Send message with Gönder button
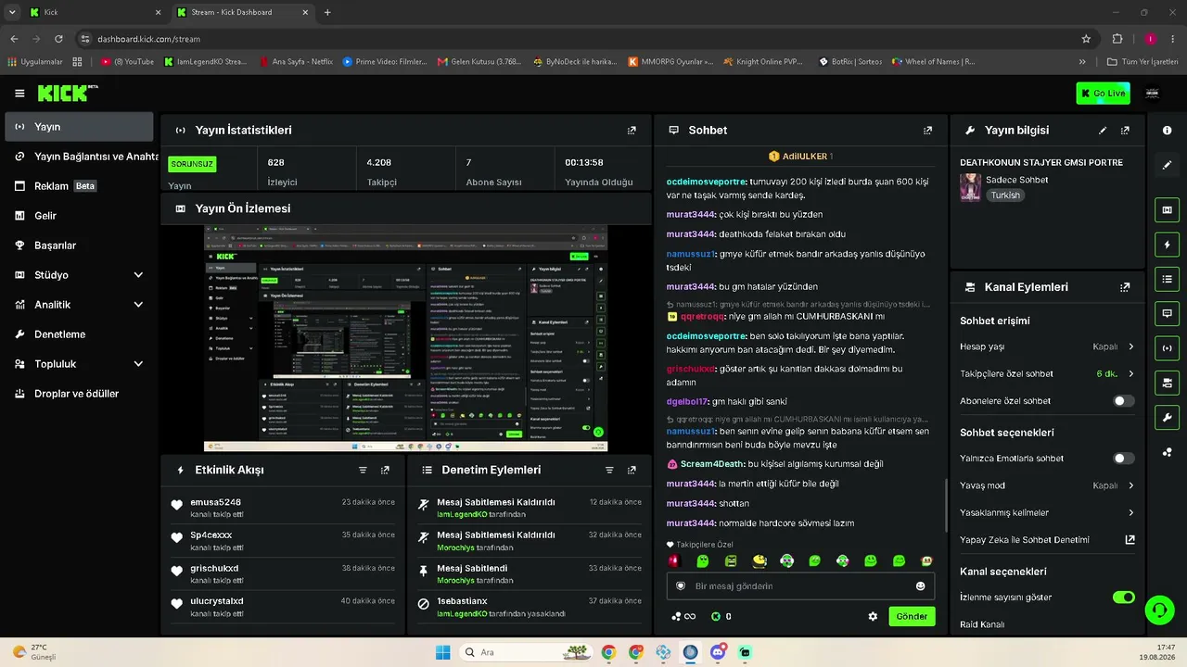The height and width of the screenshot is (667, 1187). tap(912, 616)
